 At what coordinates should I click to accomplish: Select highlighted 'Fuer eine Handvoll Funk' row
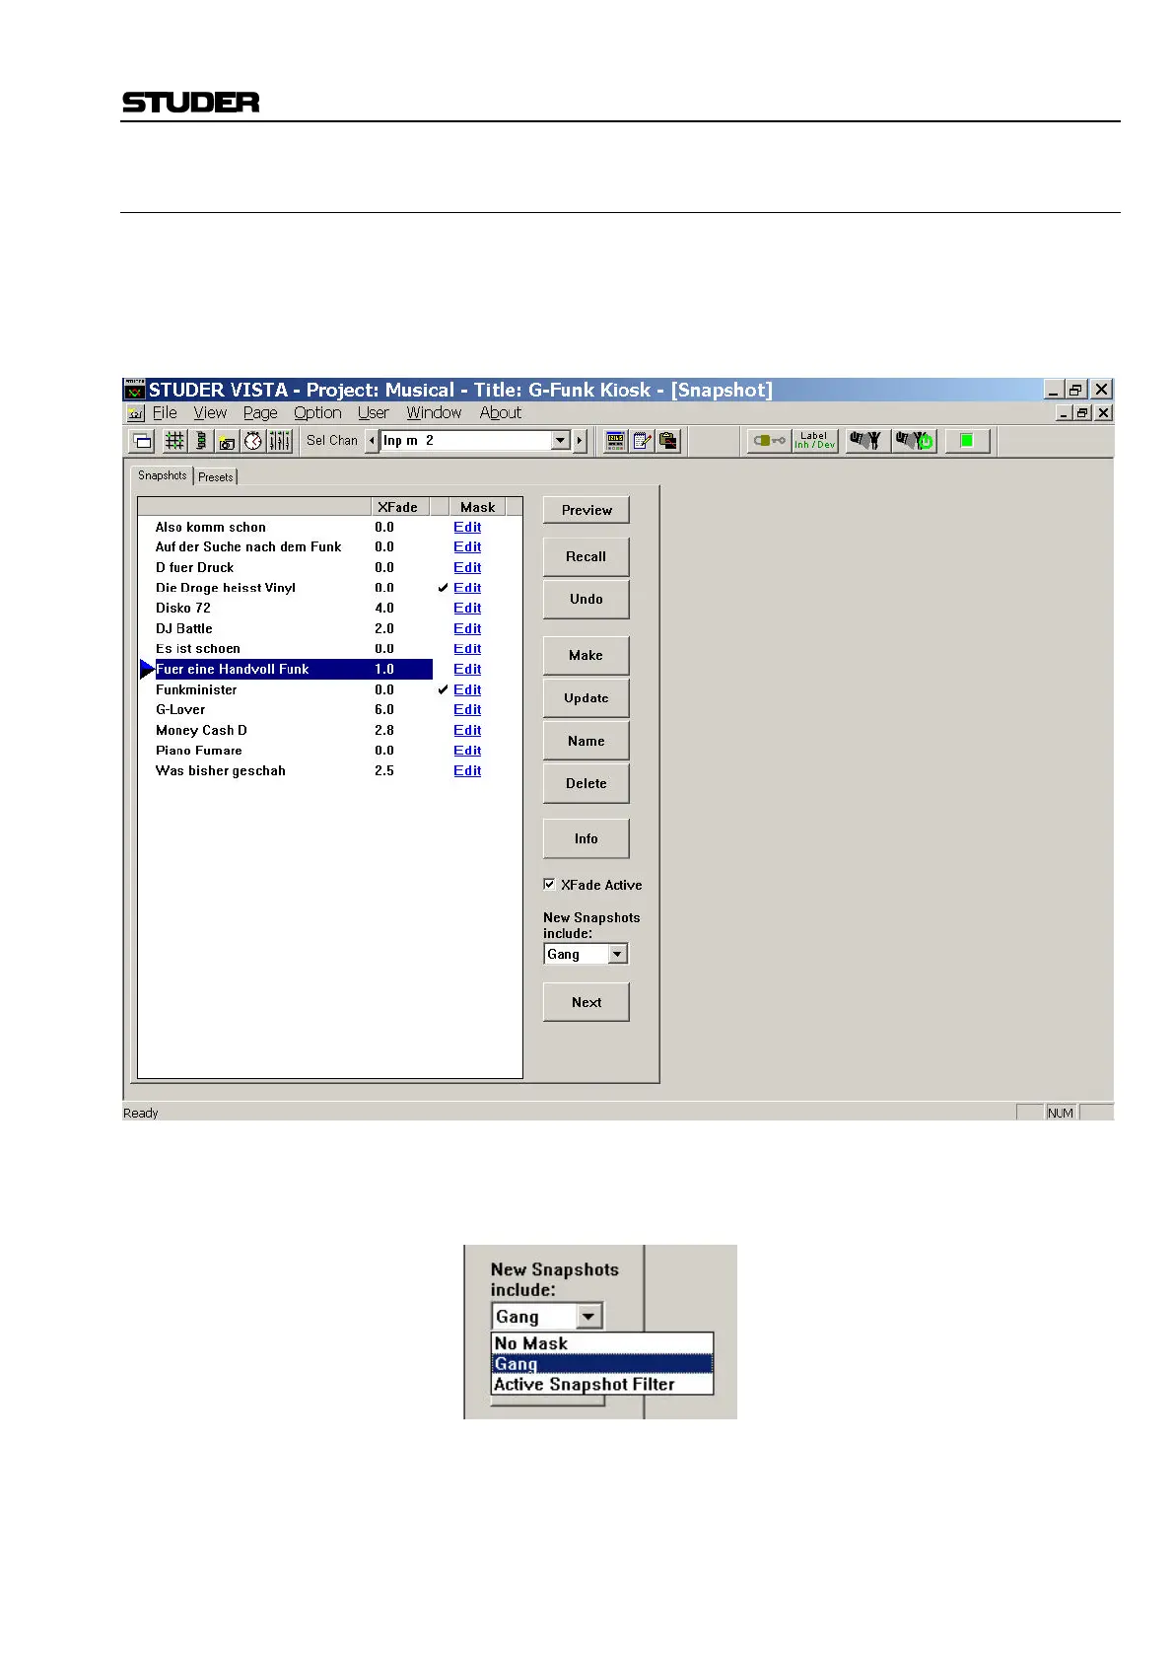click(294, 669)
